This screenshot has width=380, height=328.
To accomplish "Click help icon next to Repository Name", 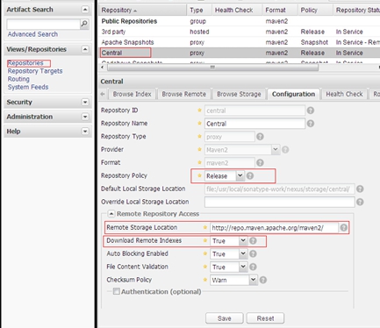I will [311, 124].
